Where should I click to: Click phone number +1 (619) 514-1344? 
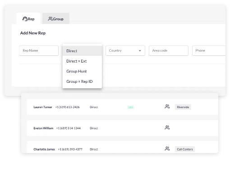coord(69,128)
